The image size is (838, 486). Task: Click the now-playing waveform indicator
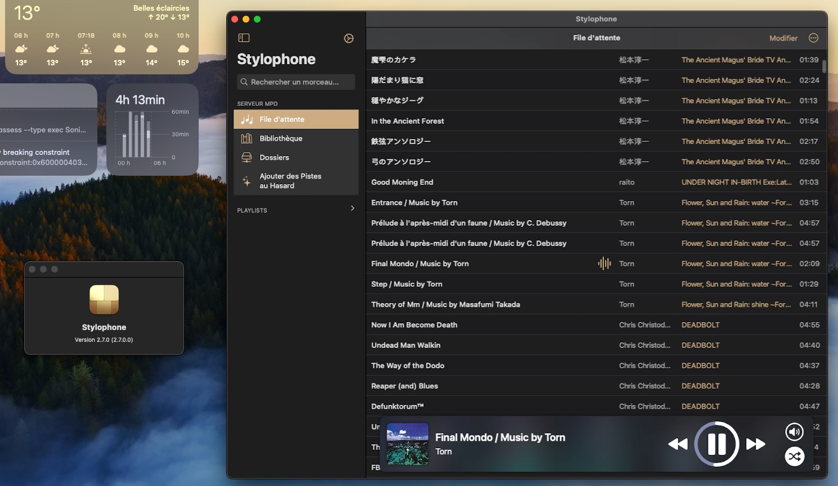pyautogui.click(x=604, y=264)
